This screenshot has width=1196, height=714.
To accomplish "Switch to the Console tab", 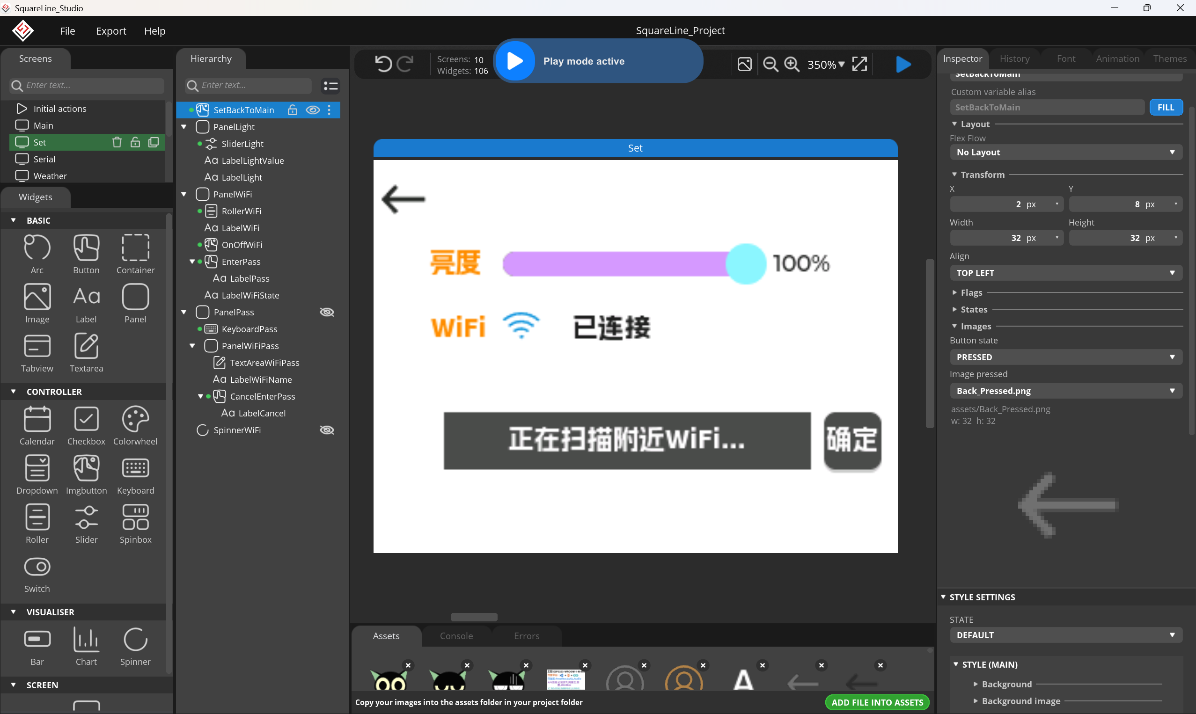I will [456, 635].
